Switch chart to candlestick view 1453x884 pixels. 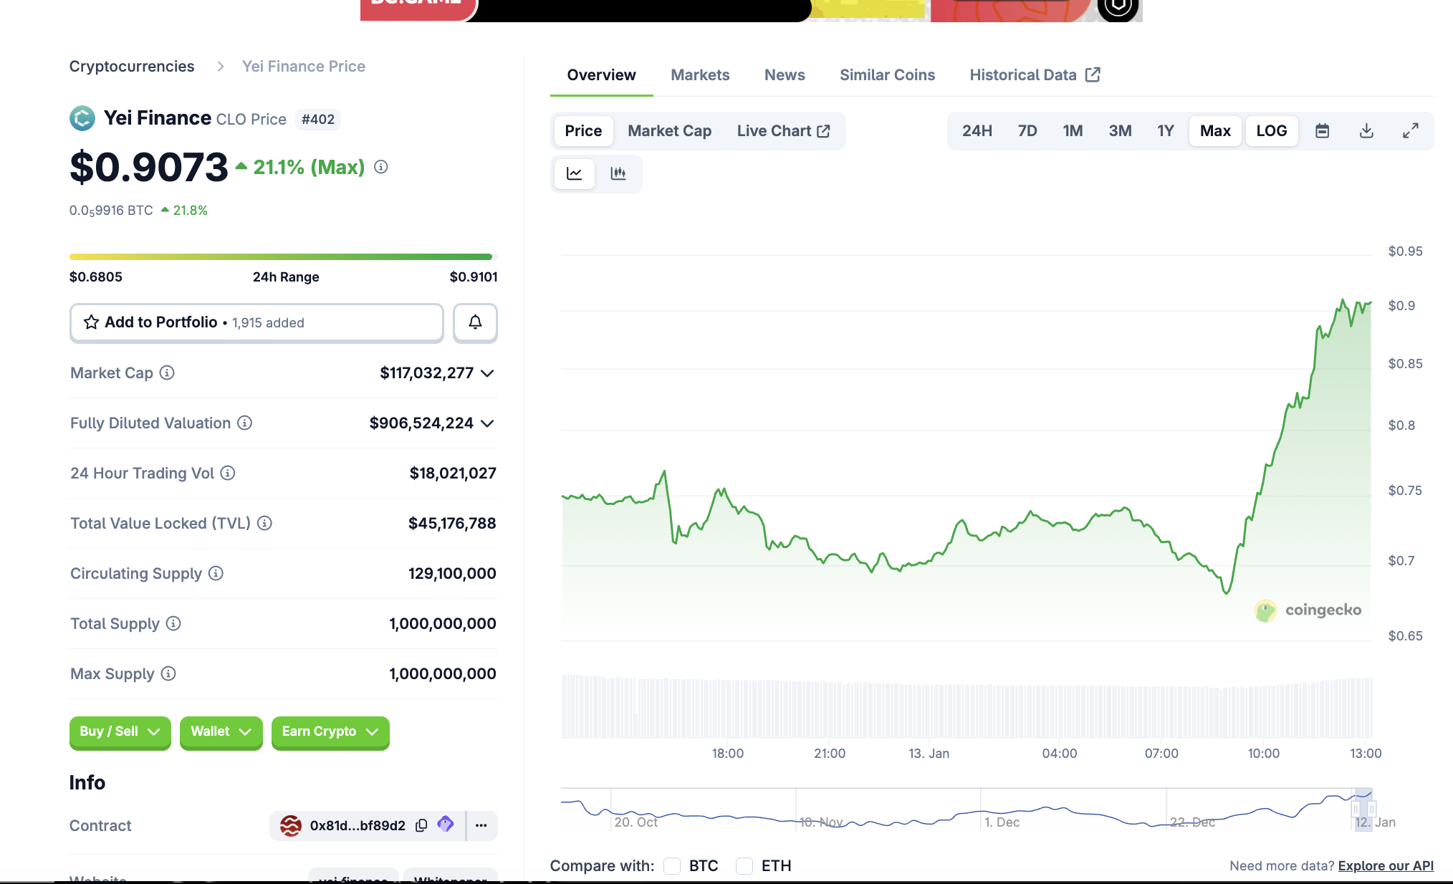coord(619,173)
